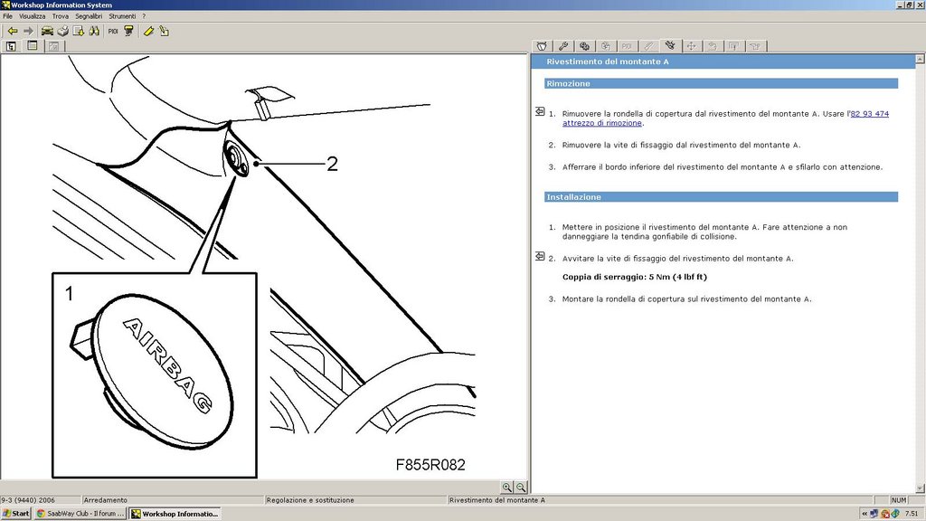Show image for installation step 2
The height and width of the screenshot is (521, 926).
point(540,256)
